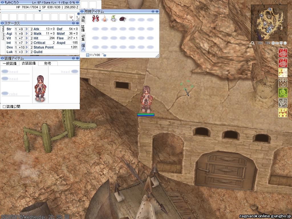292x219 pixels.
Task: Click the player character on the map
Action: 147,100
